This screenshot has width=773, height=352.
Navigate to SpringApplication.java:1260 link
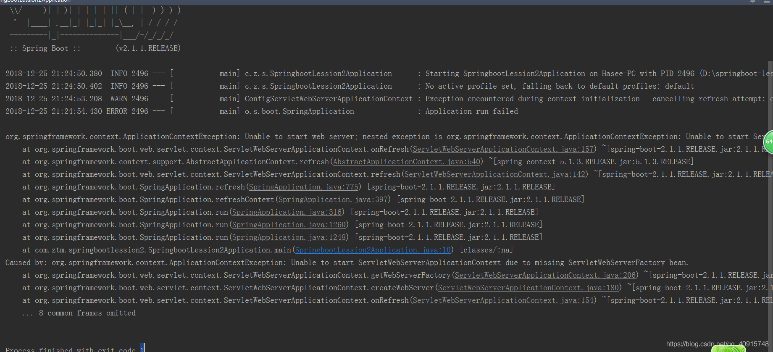tap(289, 225)
